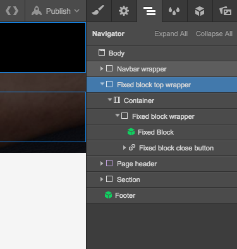Click the Navbar wrapper div icon
The image size is (237, 249).
point(109,68)
